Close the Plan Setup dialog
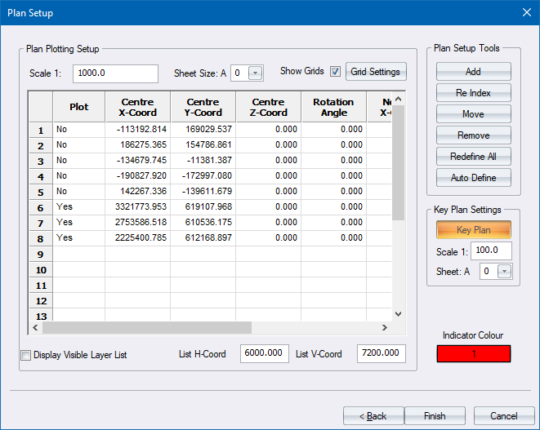 [526, 12]
